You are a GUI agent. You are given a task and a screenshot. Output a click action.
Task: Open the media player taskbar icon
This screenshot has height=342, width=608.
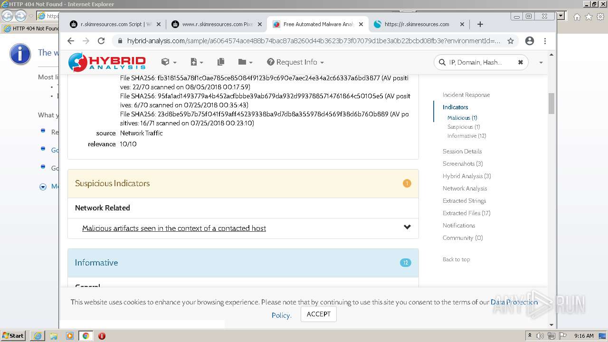70,336
